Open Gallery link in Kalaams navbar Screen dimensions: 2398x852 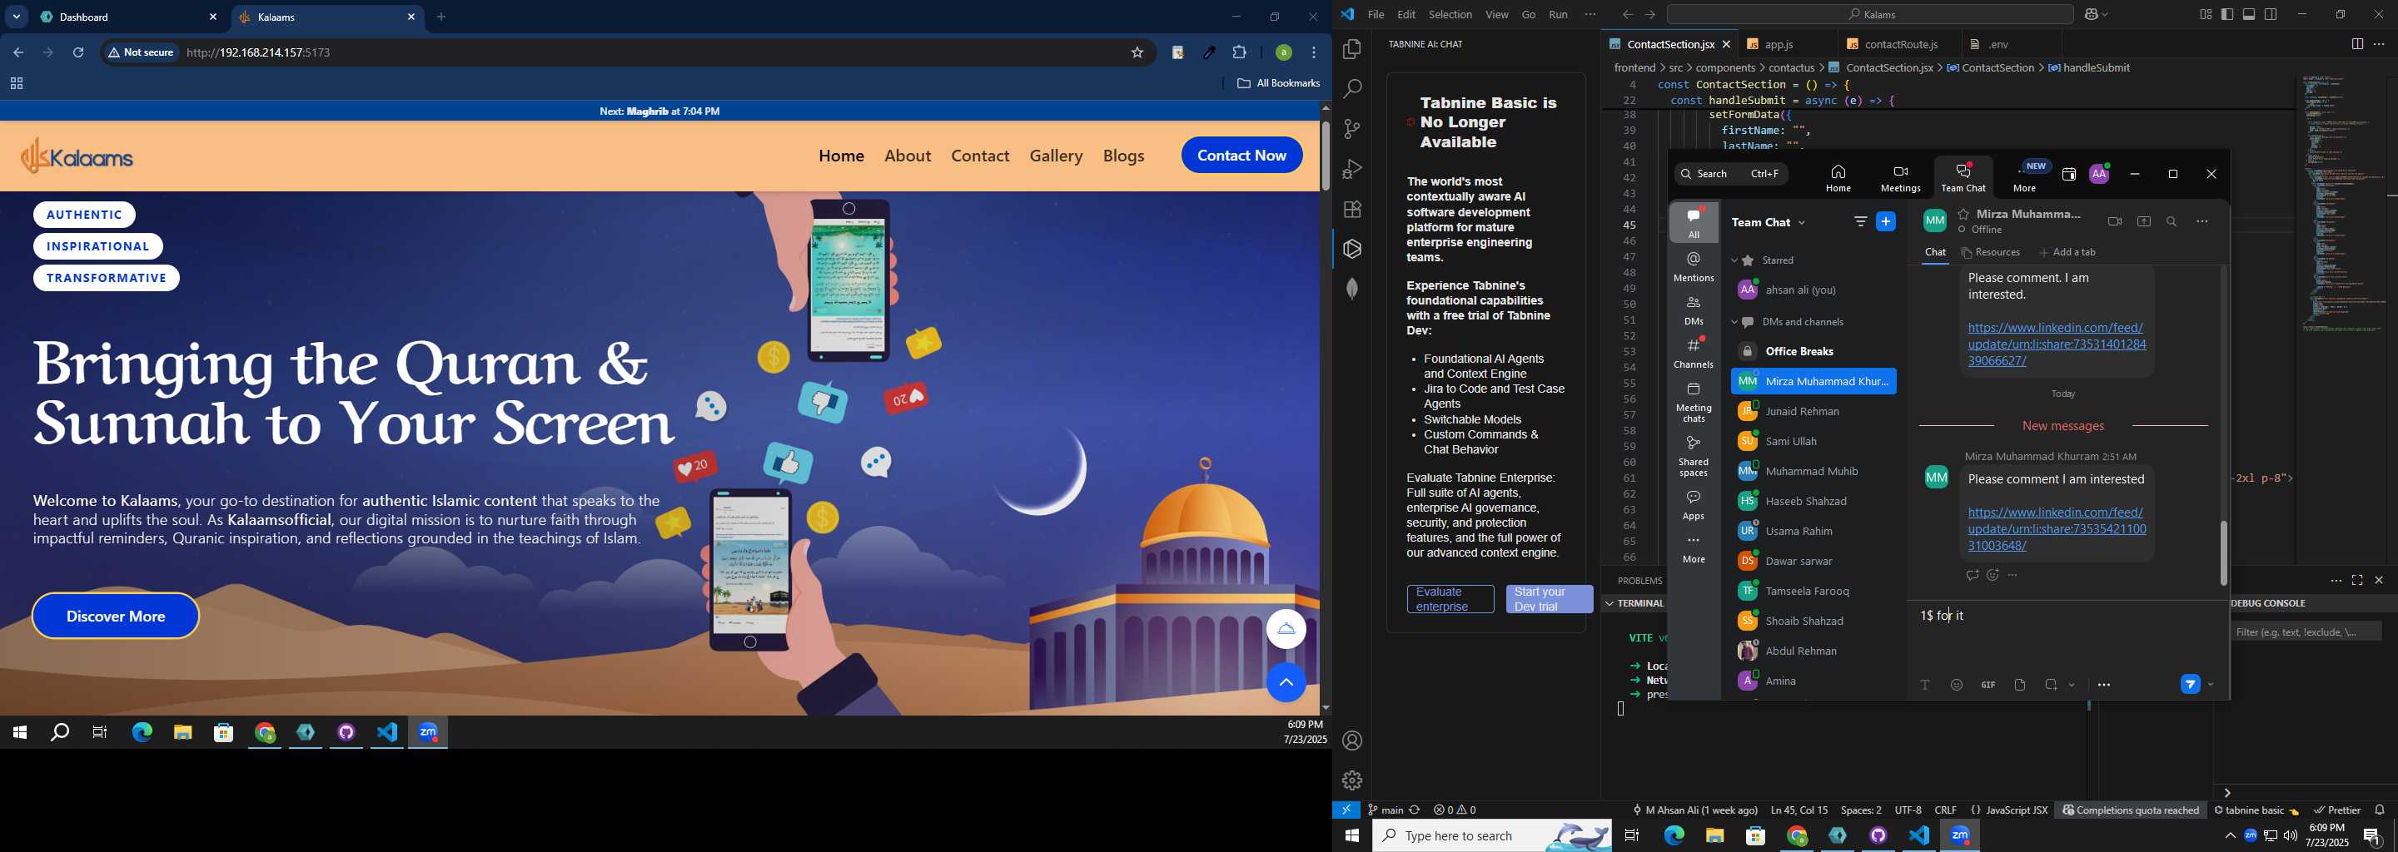pos(1056,156)
